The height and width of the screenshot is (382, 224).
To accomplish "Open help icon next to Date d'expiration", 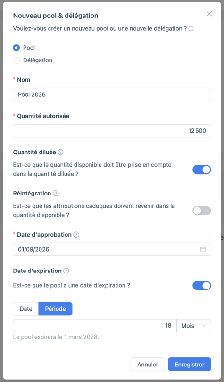I will click(x=66, y=271).
